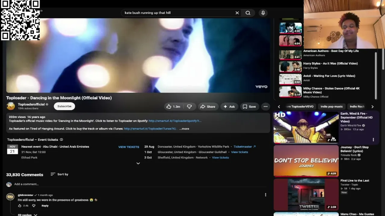
Task: Reply to the Miniminter comment
Action: [45, 206]
